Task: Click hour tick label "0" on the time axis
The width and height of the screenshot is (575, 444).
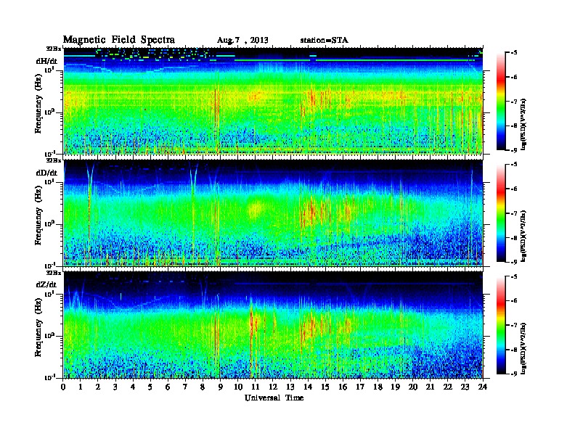Action: point(63,387)
